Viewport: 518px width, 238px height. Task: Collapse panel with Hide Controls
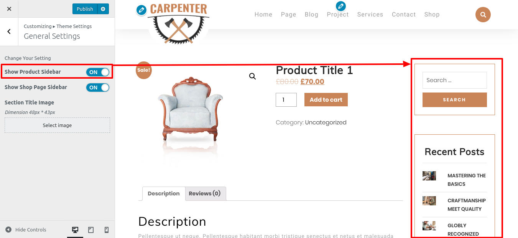[26, 230]
